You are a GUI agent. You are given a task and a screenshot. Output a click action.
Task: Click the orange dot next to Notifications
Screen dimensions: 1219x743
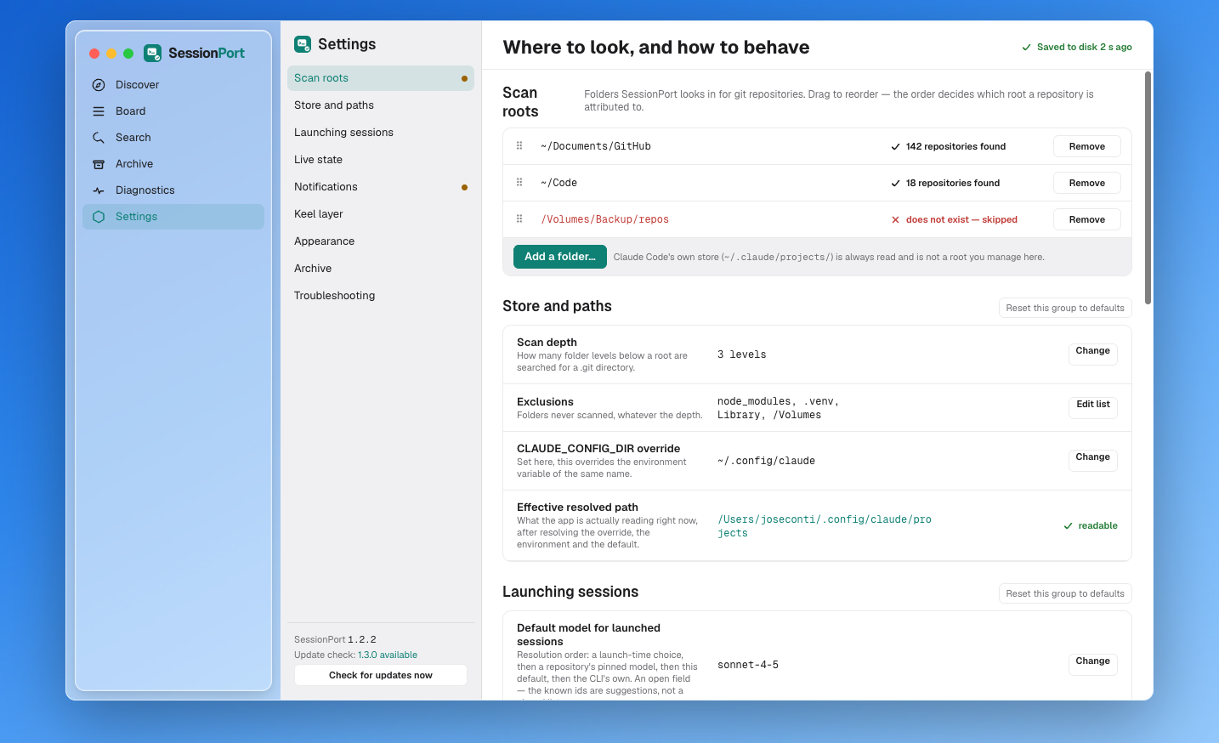point(464,187)
